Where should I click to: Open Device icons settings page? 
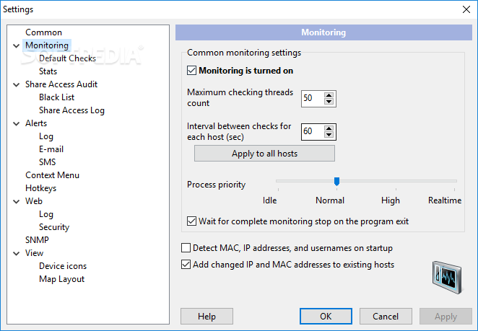point(63,266)
